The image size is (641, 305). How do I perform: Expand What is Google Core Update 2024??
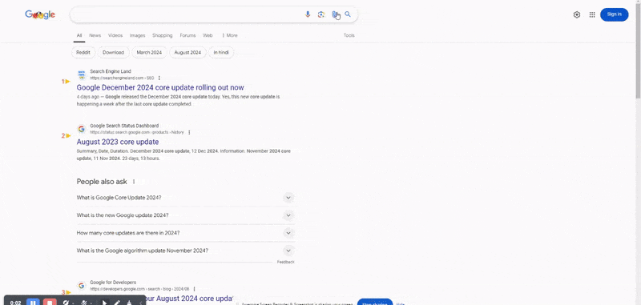pos(186,198)
